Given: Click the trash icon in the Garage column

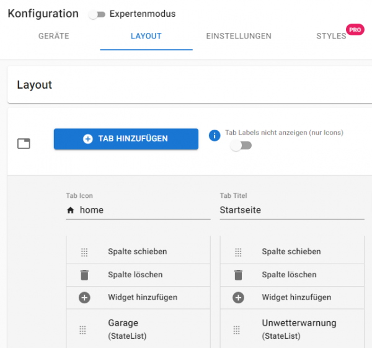Looking at the screenshot, I should (x=84, y=275).
